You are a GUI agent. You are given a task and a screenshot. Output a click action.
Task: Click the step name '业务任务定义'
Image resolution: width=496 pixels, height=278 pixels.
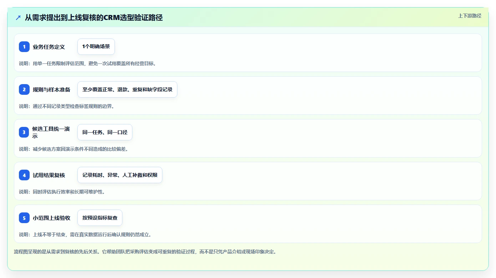coord(49,47)
